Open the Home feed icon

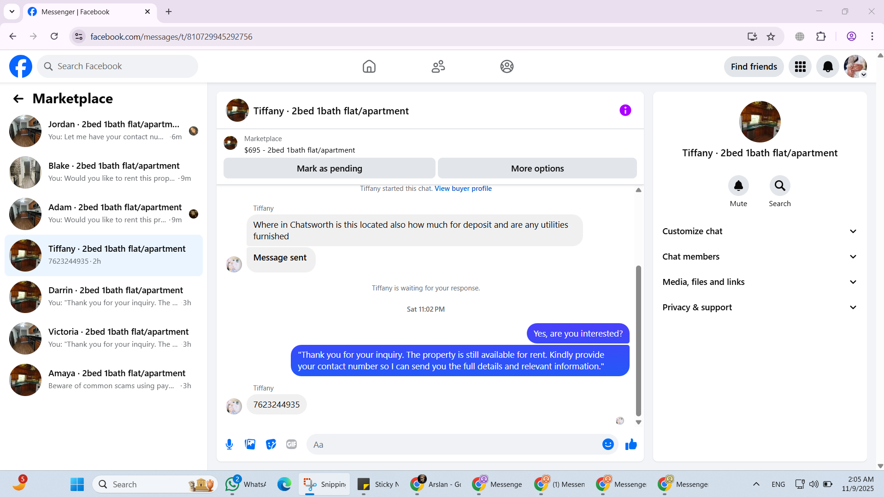click(369, 66)
